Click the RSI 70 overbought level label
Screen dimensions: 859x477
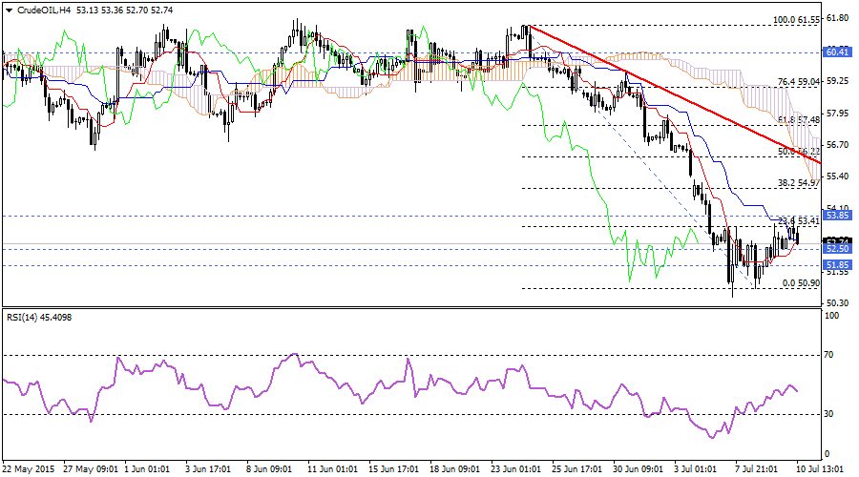point(828,354)
